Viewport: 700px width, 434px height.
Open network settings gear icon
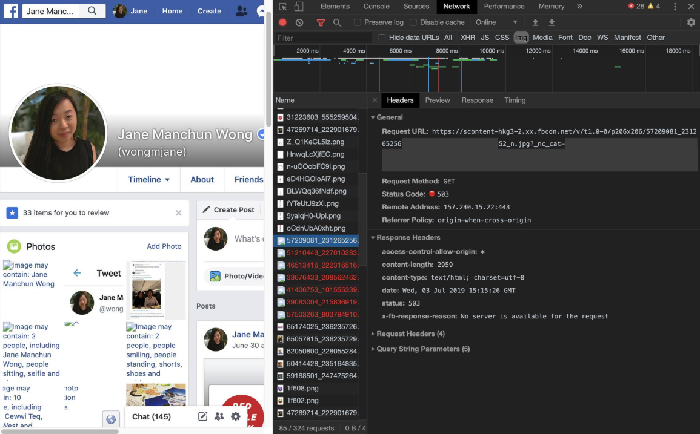pyautogui.click(x=691, y=22)
